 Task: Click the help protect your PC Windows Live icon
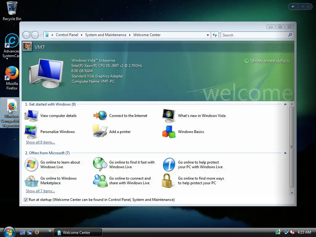(169, 164)
